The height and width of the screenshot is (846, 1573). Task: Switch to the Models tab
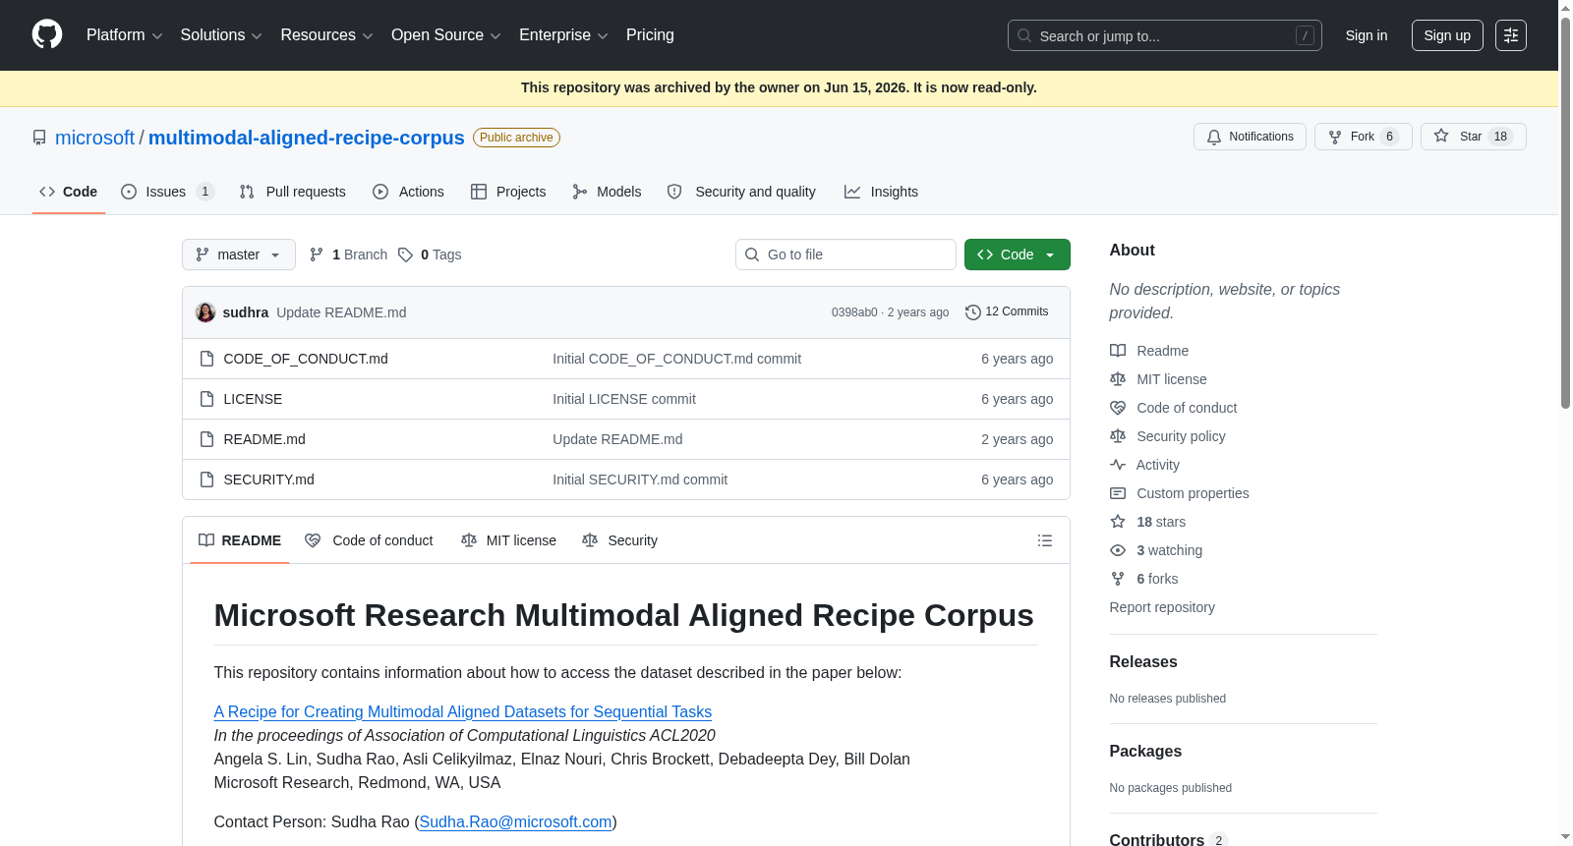[x=607, y=192]
